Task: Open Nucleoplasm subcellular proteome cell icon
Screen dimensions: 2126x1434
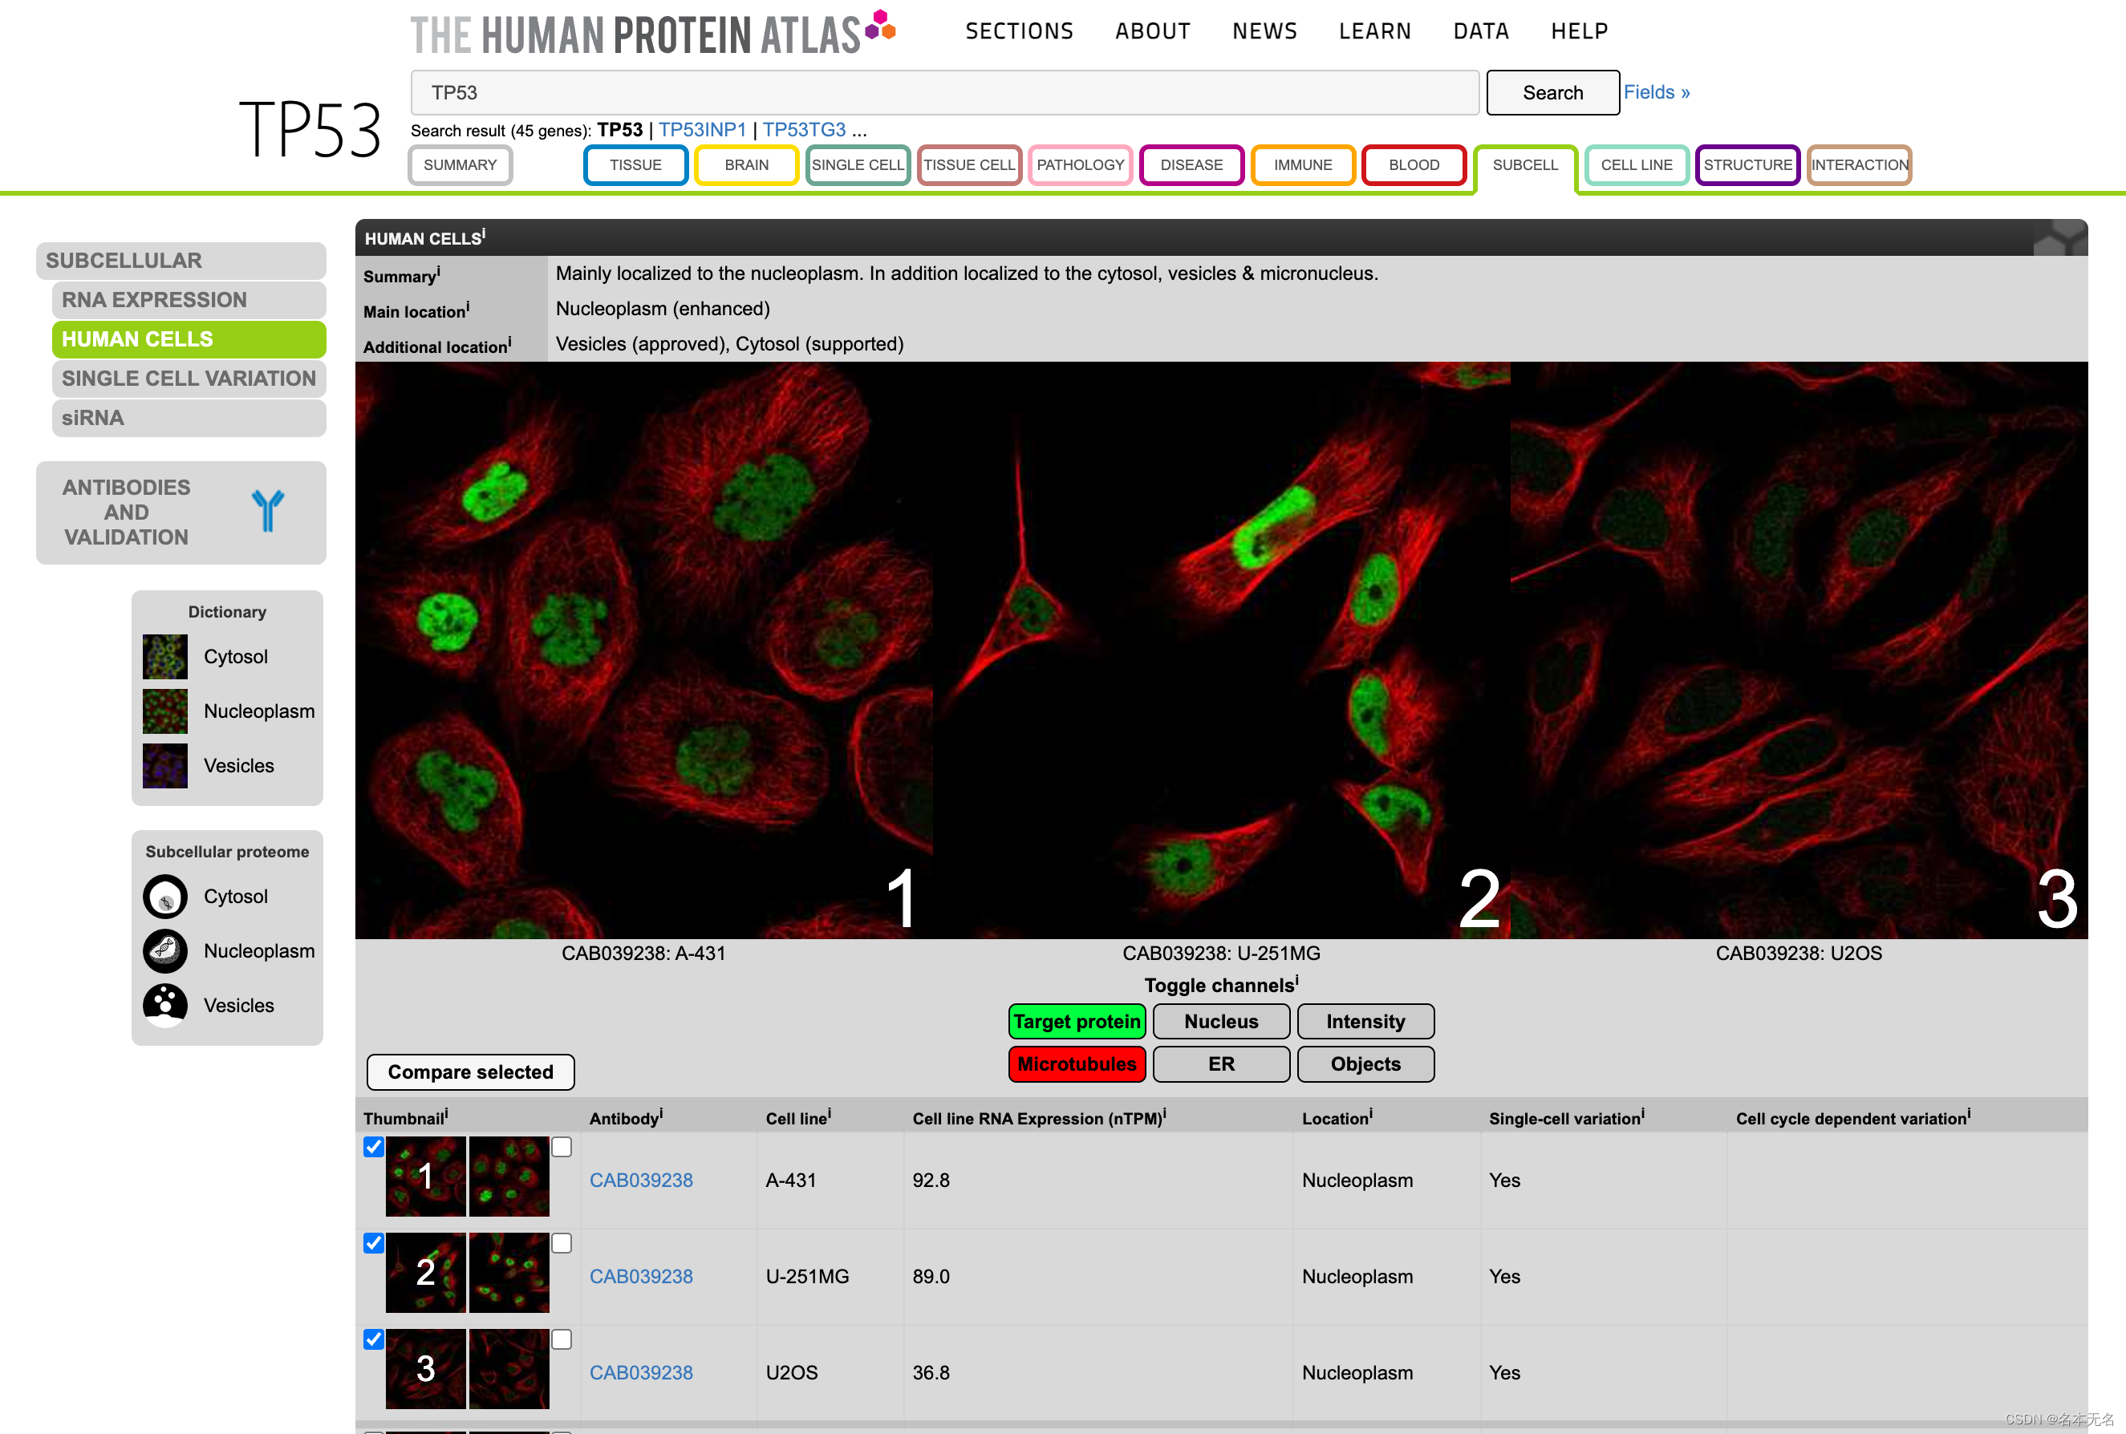Action: (x=165, y=951)
